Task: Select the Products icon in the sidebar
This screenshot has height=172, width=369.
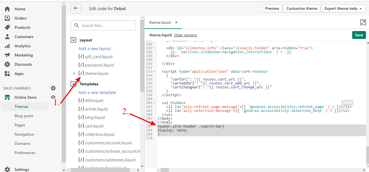Action: 6,27
